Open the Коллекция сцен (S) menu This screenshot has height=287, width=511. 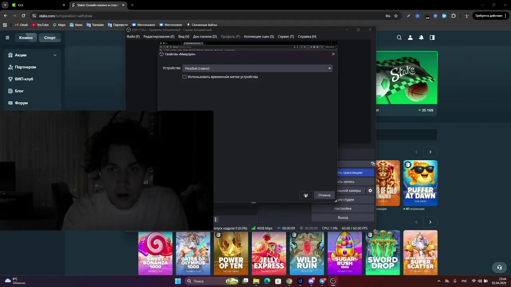point(259,36)
